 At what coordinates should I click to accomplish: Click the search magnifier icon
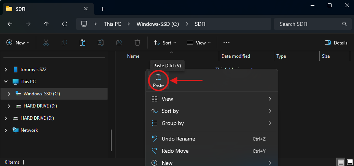pos(344,24)
